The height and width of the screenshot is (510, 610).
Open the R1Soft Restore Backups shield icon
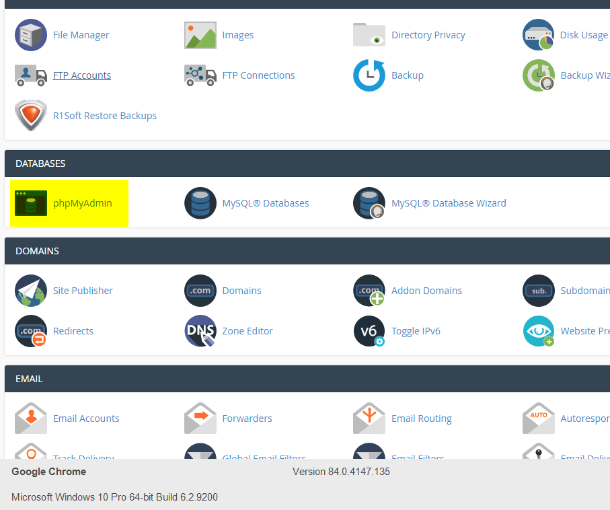pos(31,116)
